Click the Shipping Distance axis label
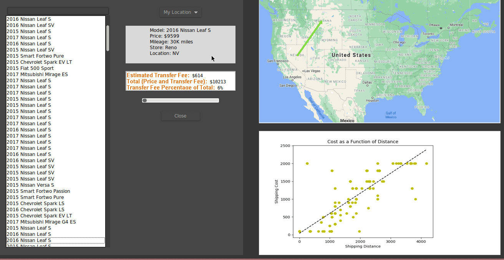The height and width of the screenshot is (260, 504). [363, 246]
